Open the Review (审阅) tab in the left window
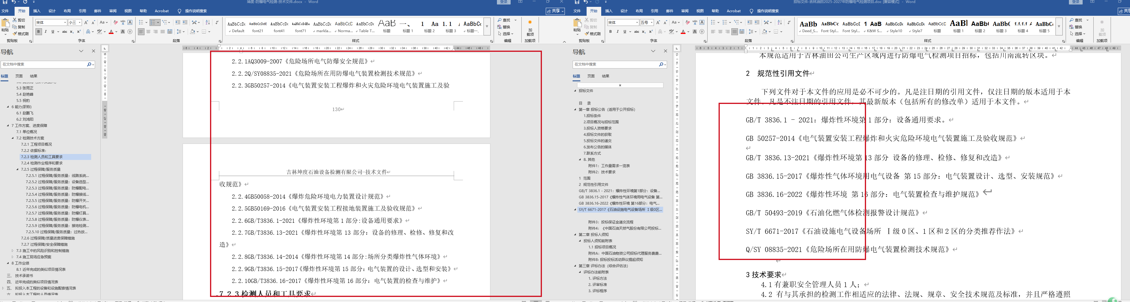Viewport: 1130px width, 302px height. pos(113,11)
